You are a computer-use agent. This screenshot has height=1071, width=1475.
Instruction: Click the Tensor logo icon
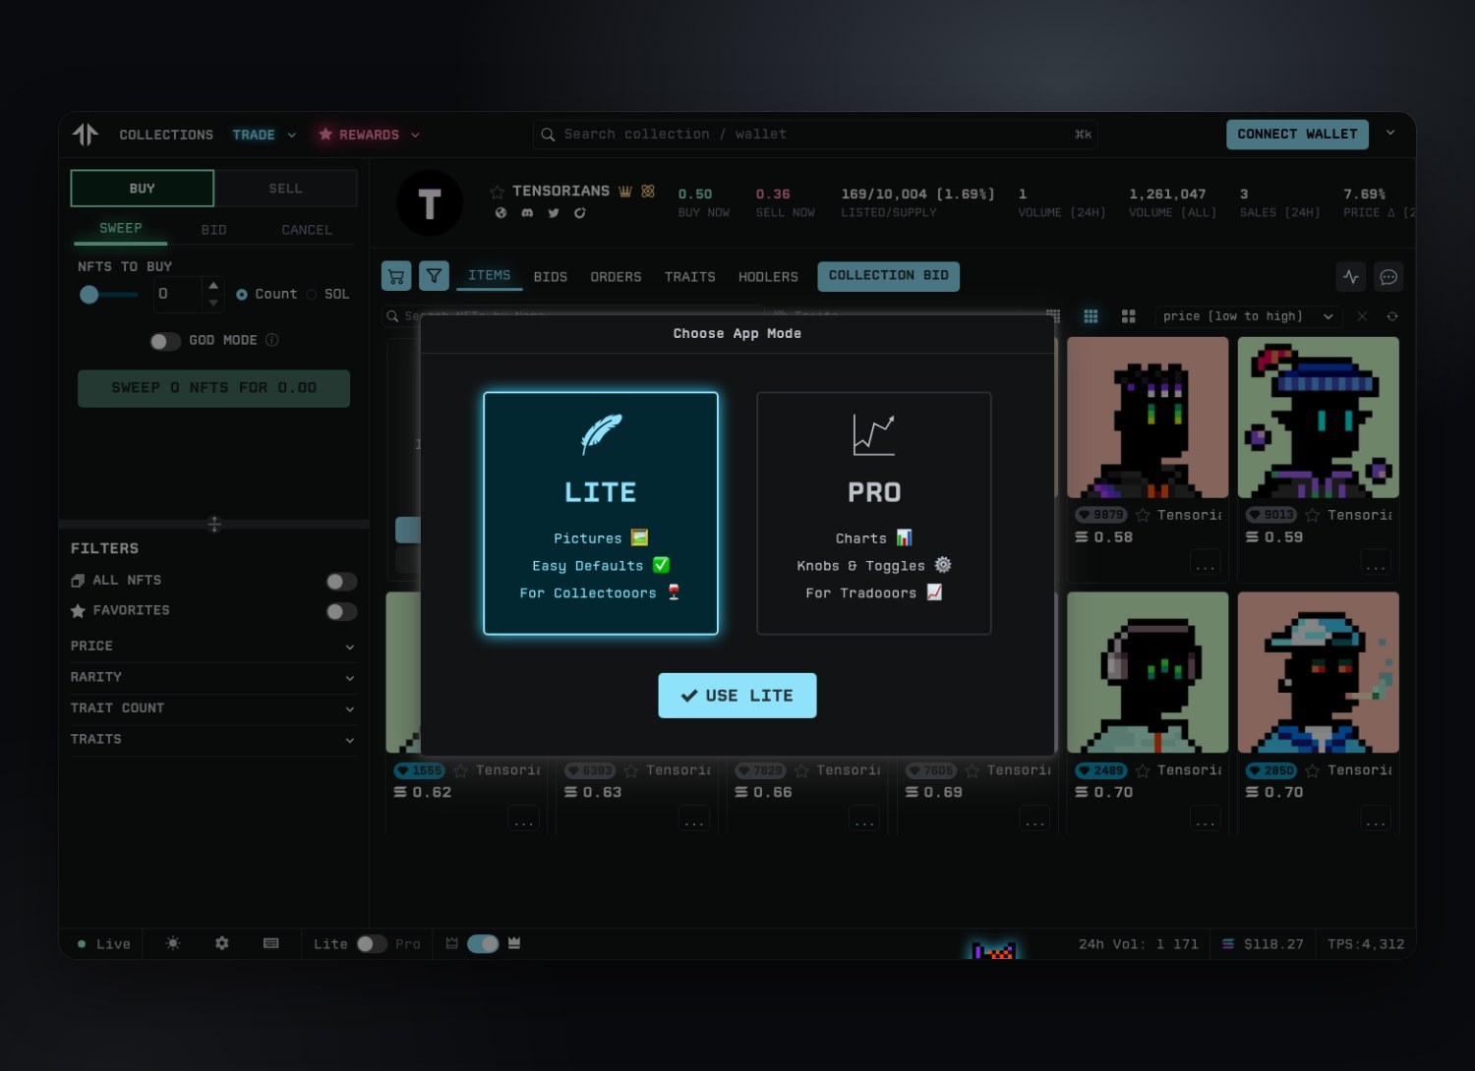pos(86,135)
